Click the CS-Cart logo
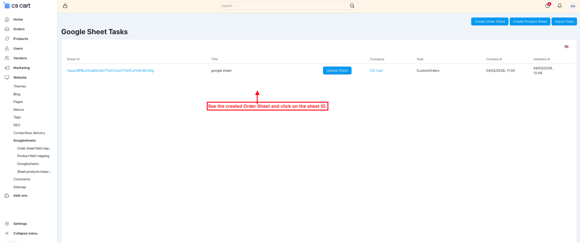The image size is (580, 243). 17,5
